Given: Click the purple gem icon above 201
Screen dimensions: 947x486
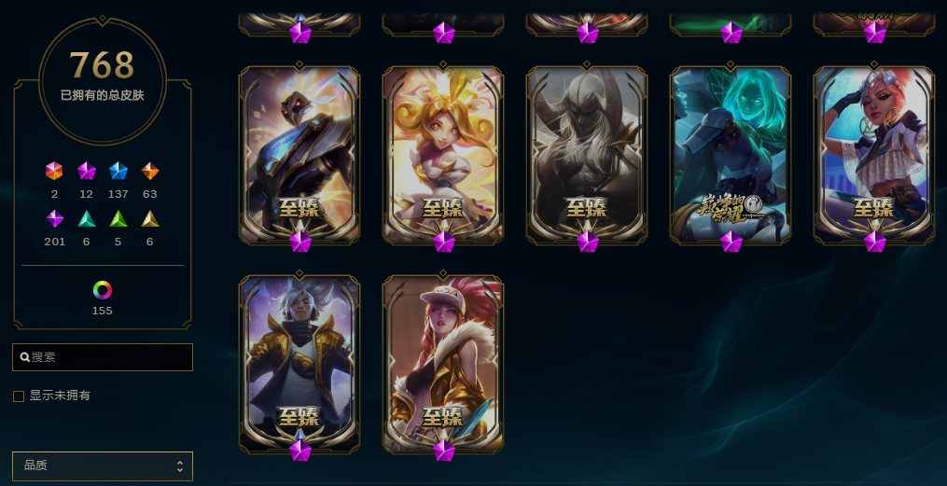Looking at the screenshot, I should (55, 218).
